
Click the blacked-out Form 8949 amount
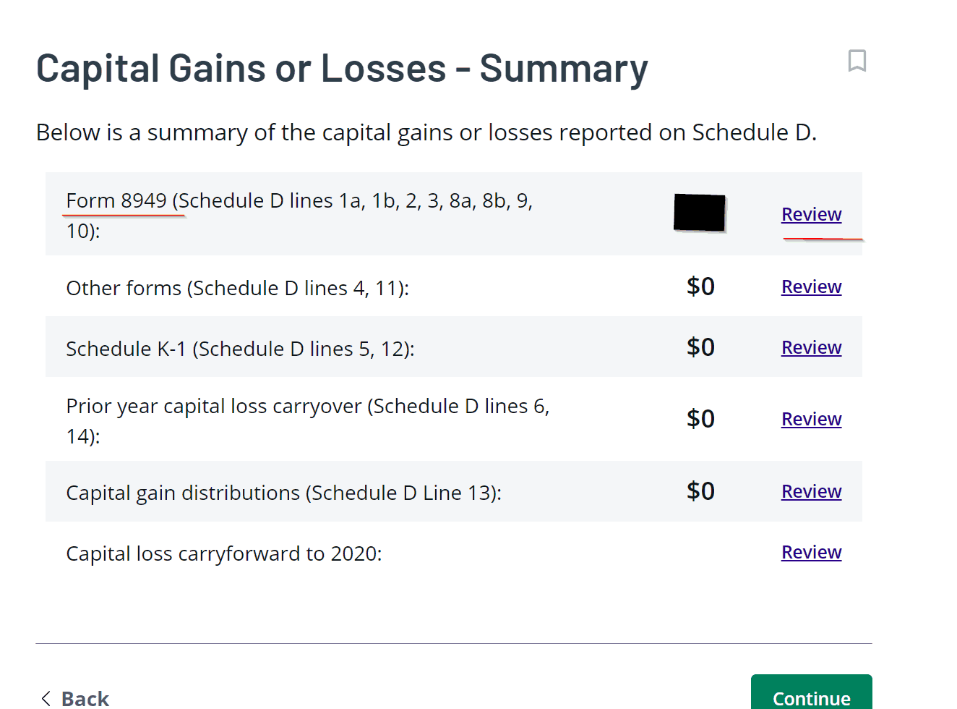[699, 213]
